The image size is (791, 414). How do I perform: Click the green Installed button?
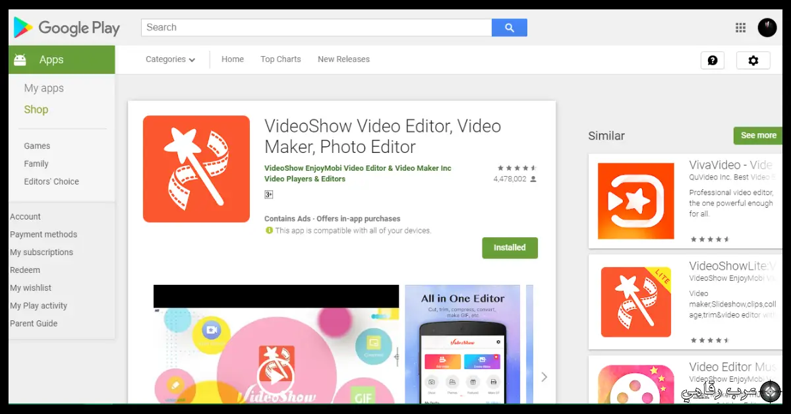click(x=510, y=248)
